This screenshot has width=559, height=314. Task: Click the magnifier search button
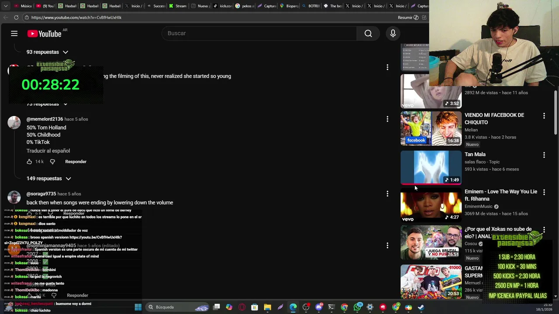[x=368, y=33]
